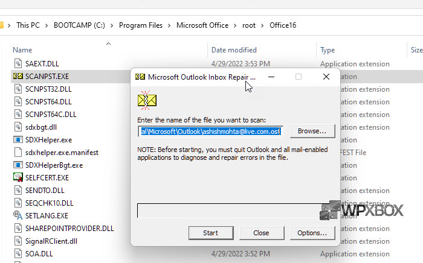The width and height of the screenshot is (423, 263).
Task: Click the SOA.DLL file icon
Action: tap(18, 253)
